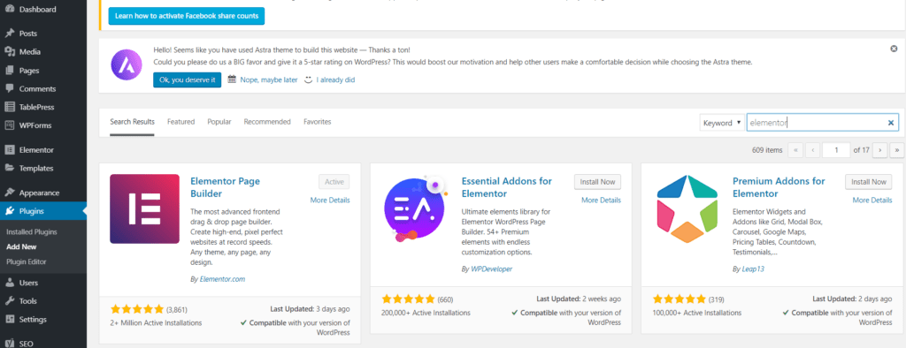Click the Astra theme logo icon

click(127, 65)
